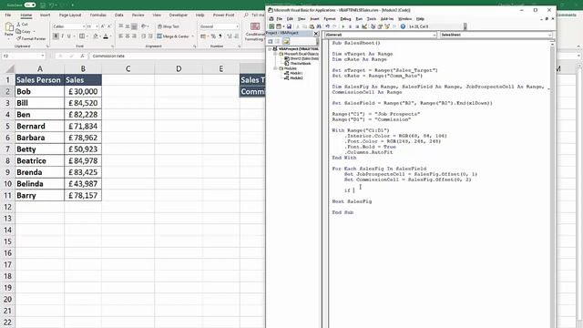Click the Find binoculars icon in VBA toolbar

tap(319, 26)
